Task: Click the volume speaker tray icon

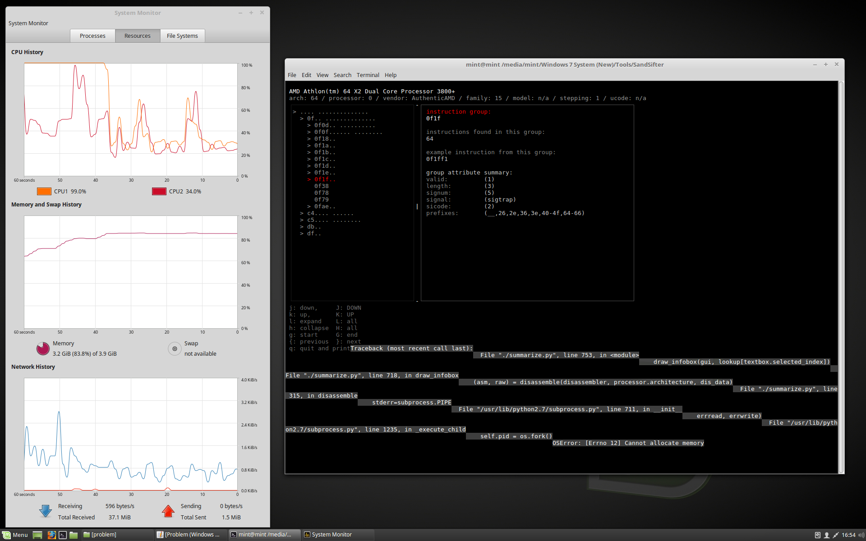Action: 861,535
